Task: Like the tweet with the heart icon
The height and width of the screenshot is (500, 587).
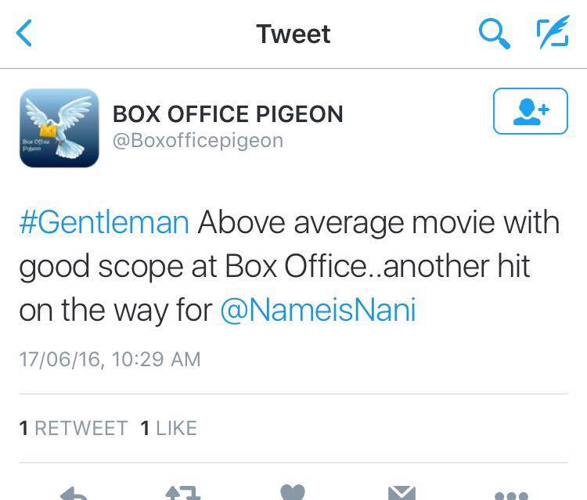Action: pyautogui.click(x=293, y=493)
